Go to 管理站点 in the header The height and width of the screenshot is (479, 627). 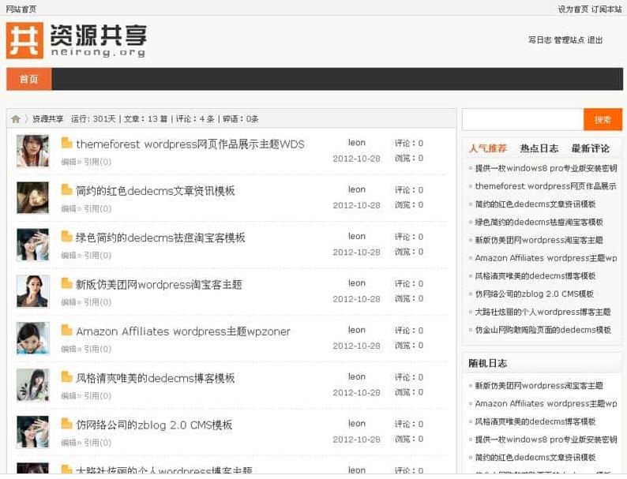tap(569, 40)
